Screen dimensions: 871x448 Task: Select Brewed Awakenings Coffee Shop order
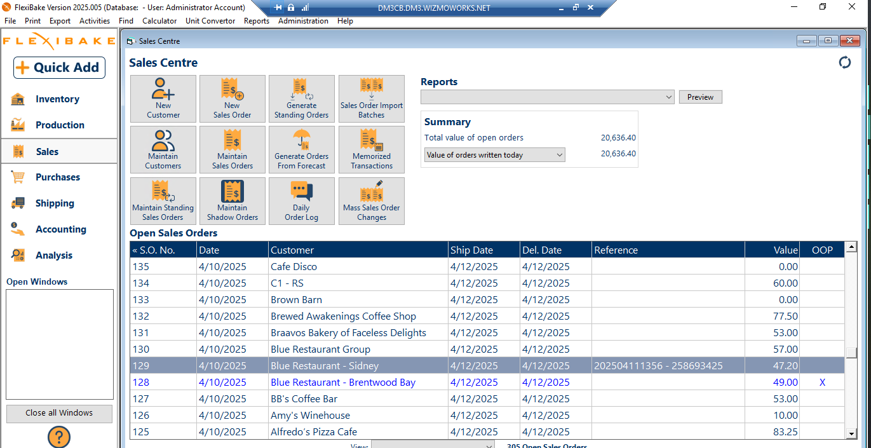[x=487, y=316]
